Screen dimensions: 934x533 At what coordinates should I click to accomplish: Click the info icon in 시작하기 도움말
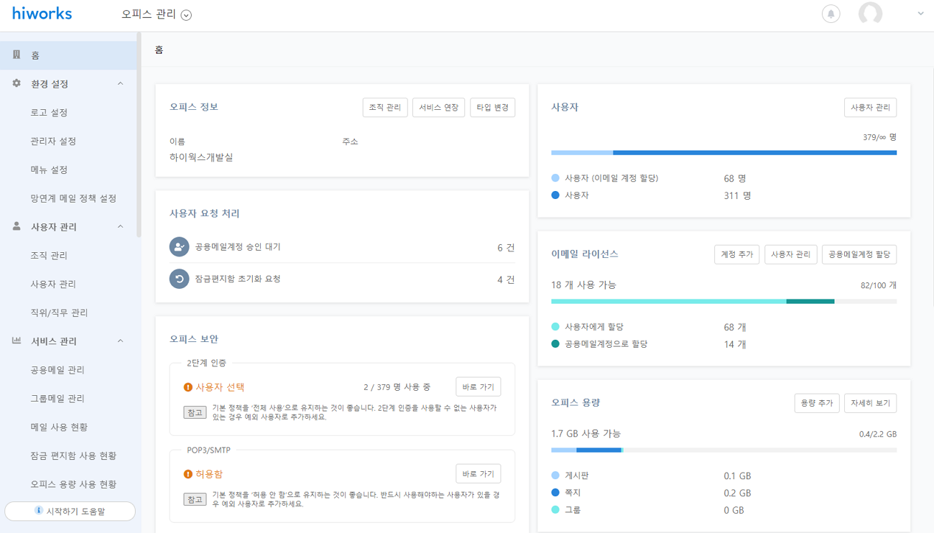click(x=39, y=511)
